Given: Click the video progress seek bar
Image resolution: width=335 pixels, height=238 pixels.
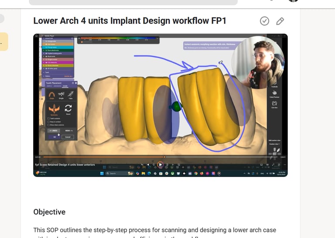Looking at the screenshot, I should point(160,157).
